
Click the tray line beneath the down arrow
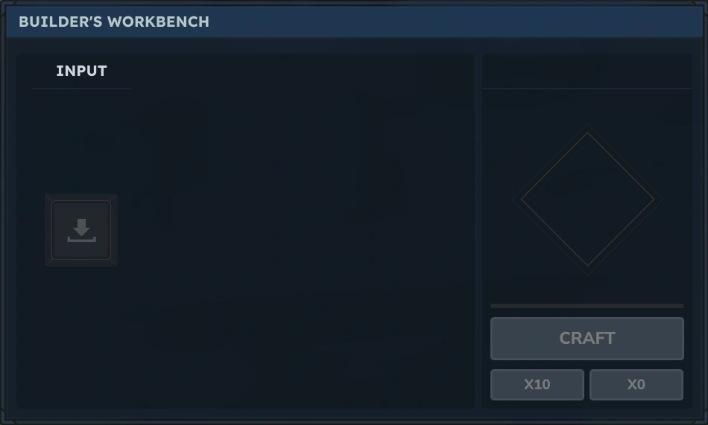click(x=81, y=240)
